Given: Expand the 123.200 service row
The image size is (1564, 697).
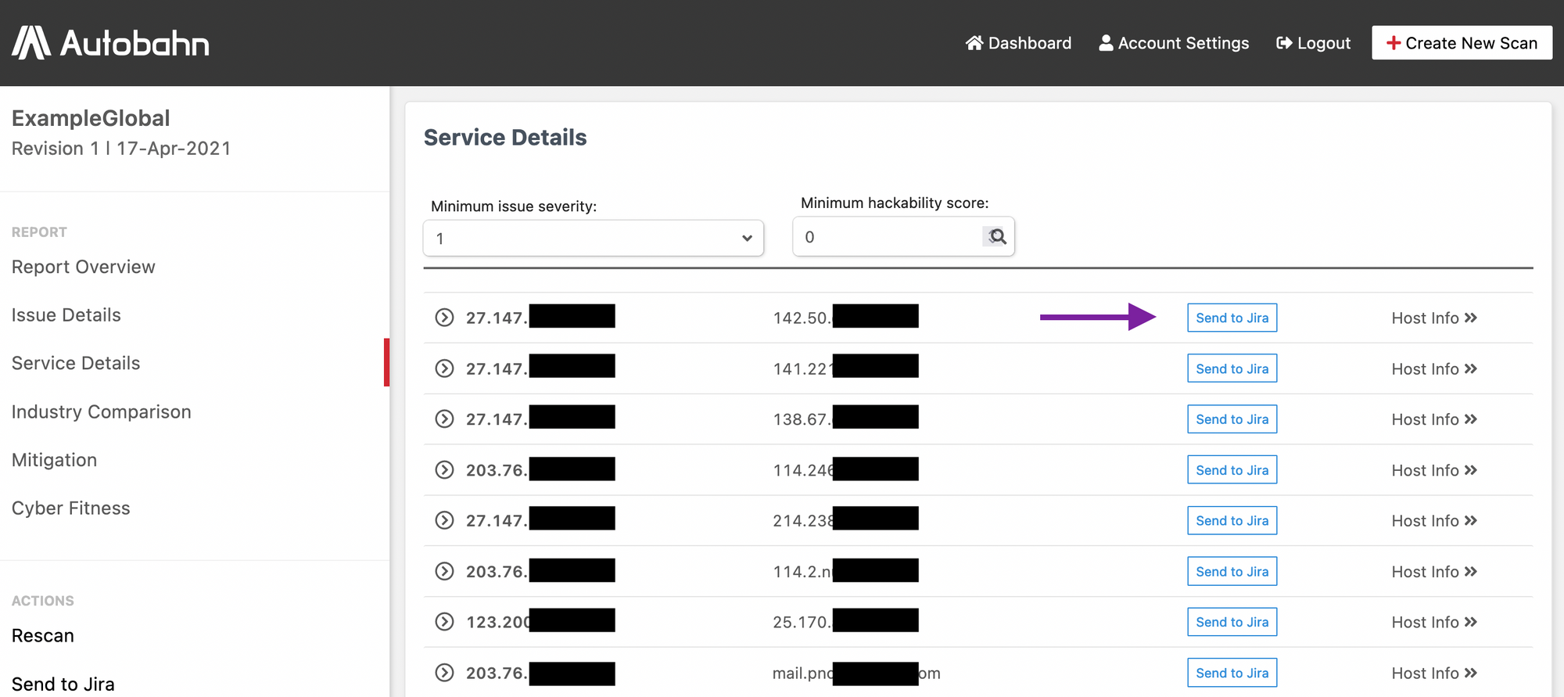Looking at the screenshot, I should coord(444,622).
